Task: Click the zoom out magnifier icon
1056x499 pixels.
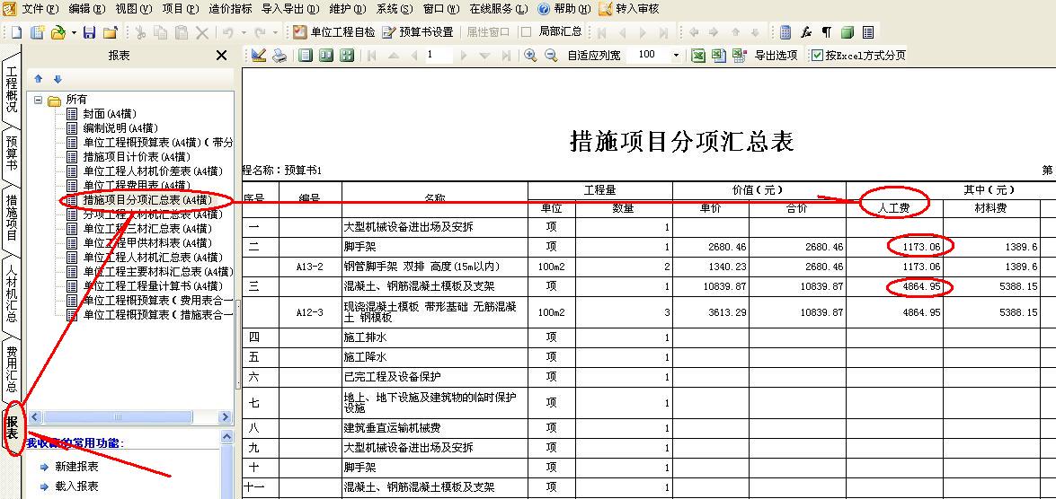Action: coord(551,56)
